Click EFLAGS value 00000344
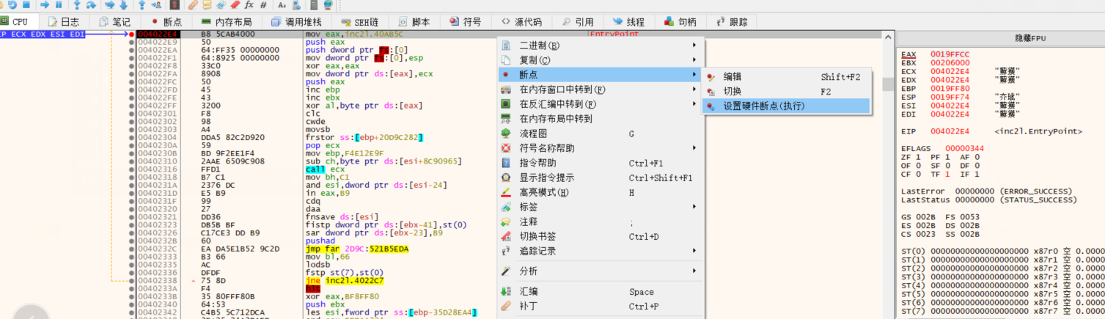 click(x=964, y=148)
